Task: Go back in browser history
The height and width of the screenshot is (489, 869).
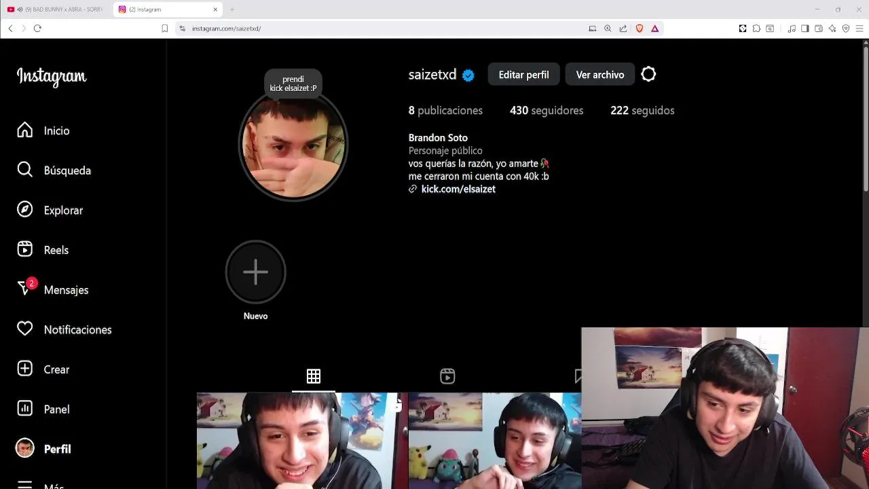Action: click(x=10, y=29)
